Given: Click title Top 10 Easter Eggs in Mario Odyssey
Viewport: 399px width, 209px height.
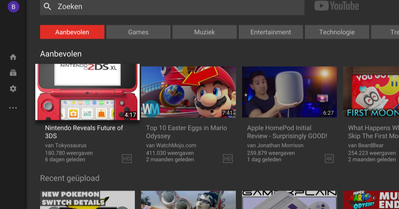Looking at the screenshot, I should tap(186, 132).
